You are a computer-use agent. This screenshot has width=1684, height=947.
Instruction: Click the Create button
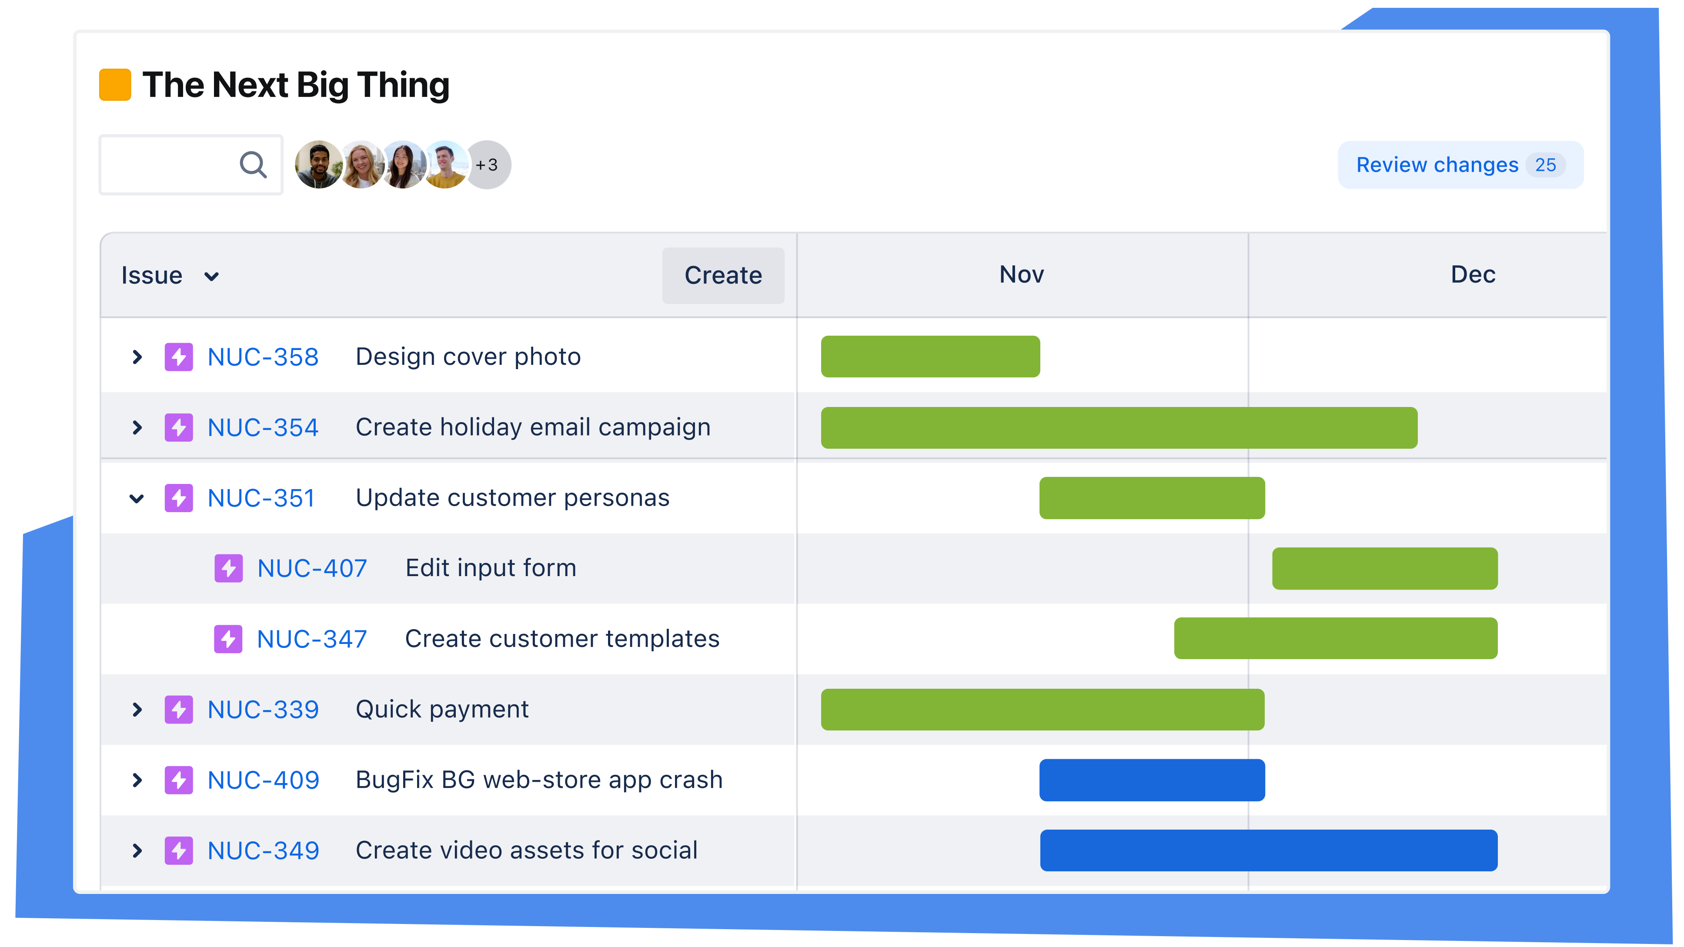tap(722, 275)
